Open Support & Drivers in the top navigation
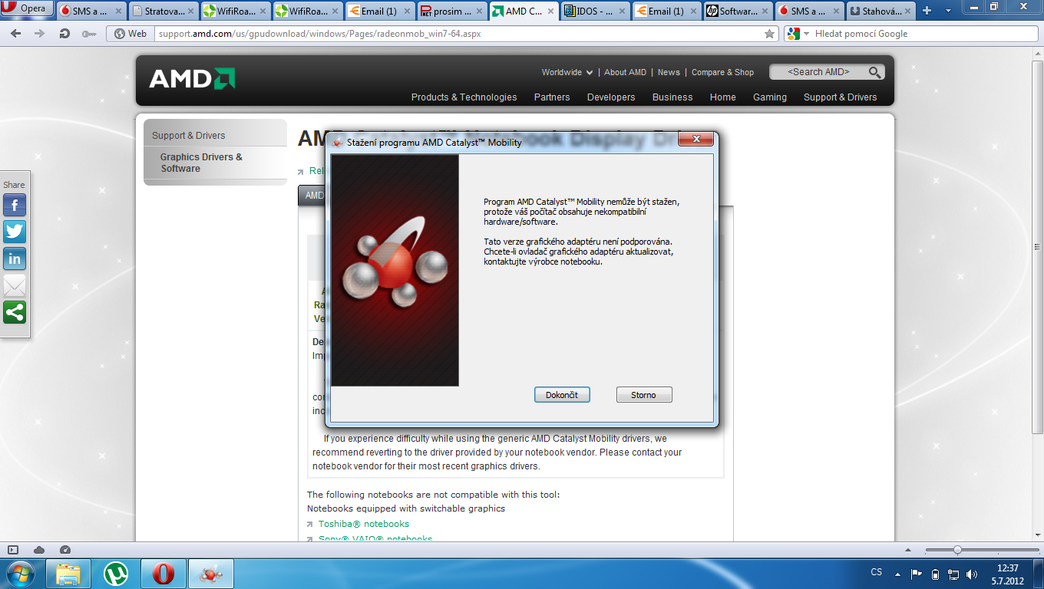 click(x=840, y=97)
